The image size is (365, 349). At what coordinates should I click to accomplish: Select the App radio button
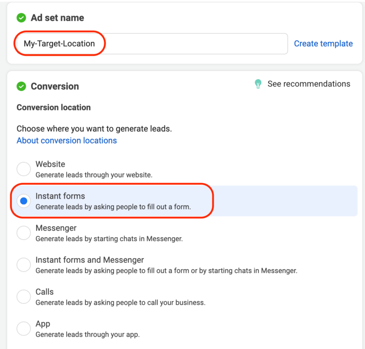24,328
